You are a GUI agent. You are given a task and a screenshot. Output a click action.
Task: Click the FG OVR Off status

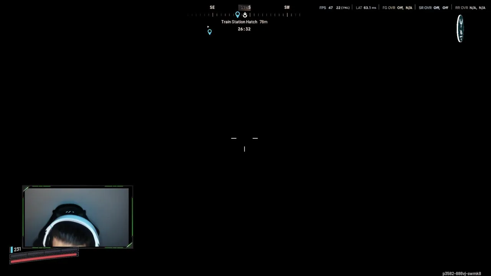[x=397, y=8]
